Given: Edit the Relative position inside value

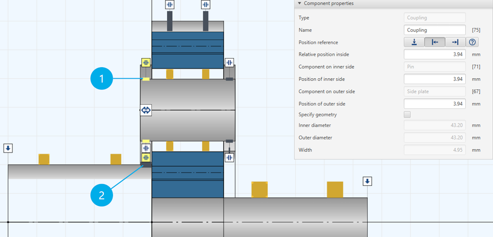Looking at the screenshot, I should click(x=434, y=54).
